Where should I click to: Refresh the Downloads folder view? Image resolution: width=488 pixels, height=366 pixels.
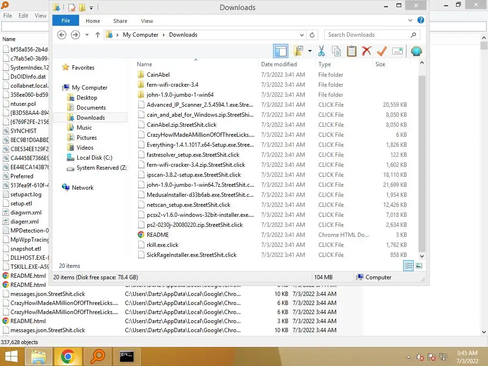tap(312, 35)
